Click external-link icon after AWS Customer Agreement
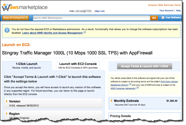The width and height of the screenshot is (186, 125). click(137, 88)
